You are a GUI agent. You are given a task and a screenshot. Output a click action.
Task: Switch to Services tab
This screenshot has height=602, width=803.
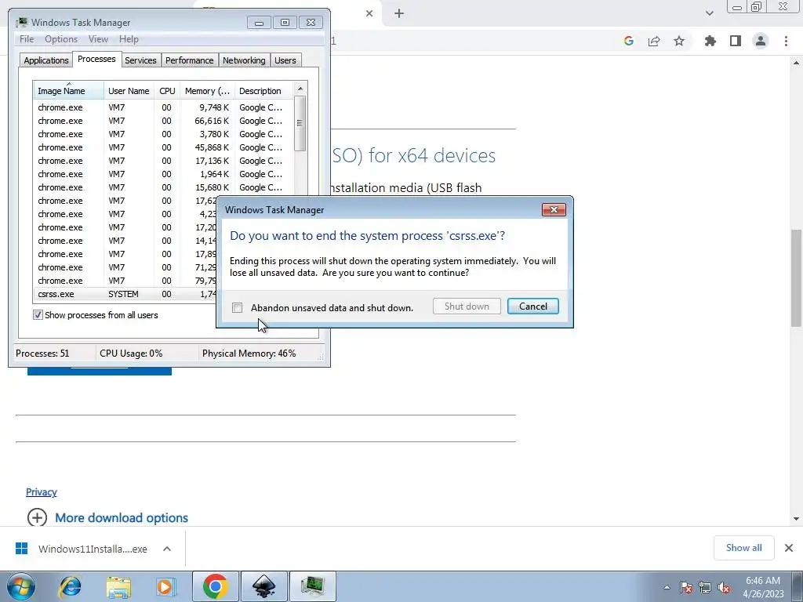[x=140, y=60]
